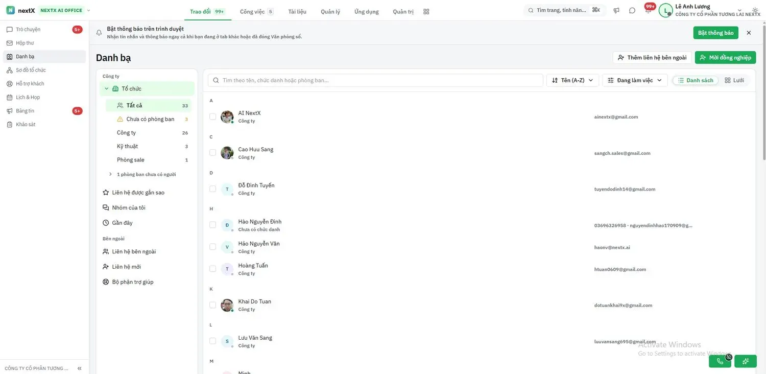Select the checkbox for Cao Huu Sang
Screen dimensions: 766x374
213,153
